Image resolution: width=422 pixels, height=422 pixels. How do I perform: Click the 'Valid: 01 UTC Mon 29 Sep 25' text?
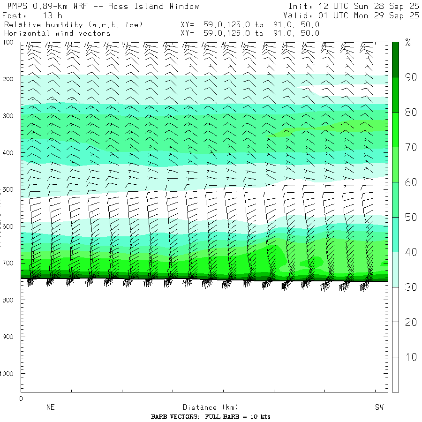pos(351,15)
